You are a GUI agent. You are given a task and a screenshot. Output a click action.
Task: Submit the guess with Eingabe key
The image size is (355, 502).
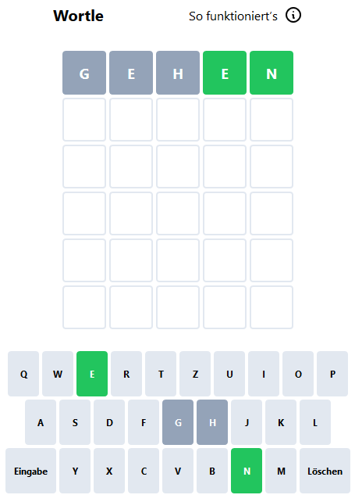[x=30, y=471]
